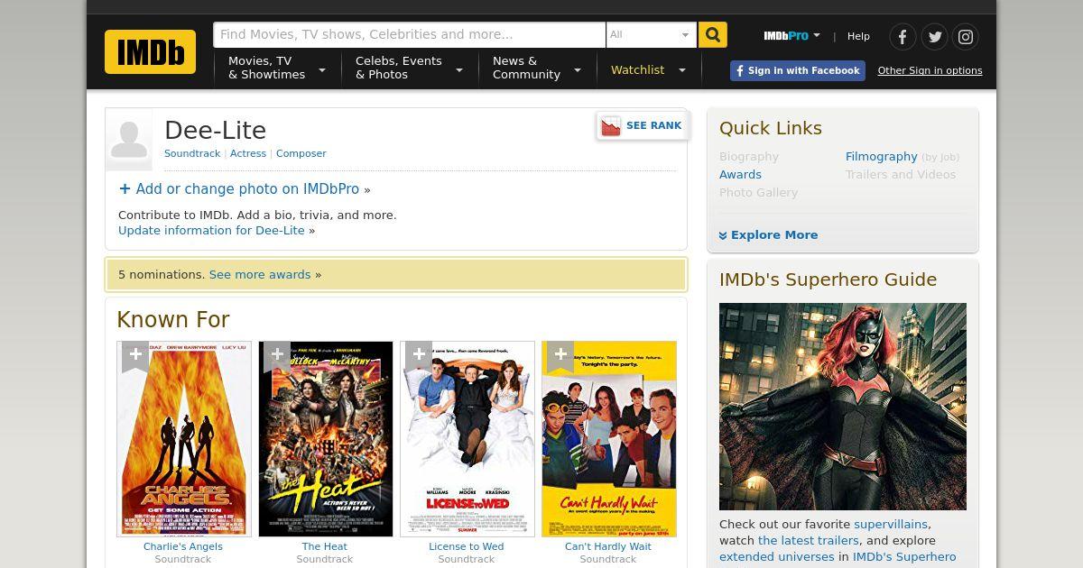1083x568 pixels.
Task: Open Can't Hardly Wait poster
Action: (x=609, y=439)
